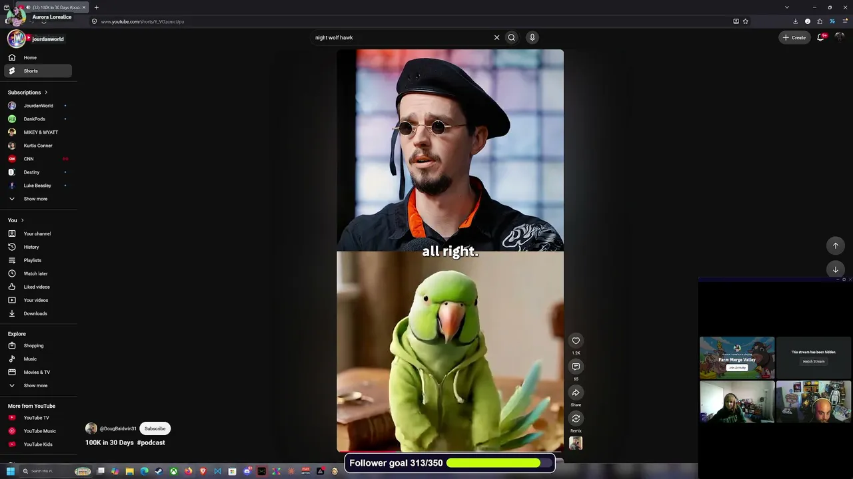Start voice search with microphone

pyautogui.click(x=532, y=38)
